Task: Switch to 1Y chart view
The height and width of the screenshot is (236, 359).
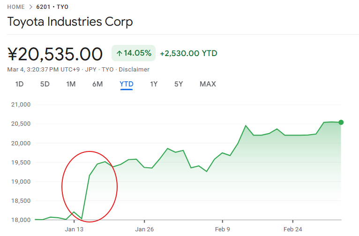Action: tap(154, 84)
